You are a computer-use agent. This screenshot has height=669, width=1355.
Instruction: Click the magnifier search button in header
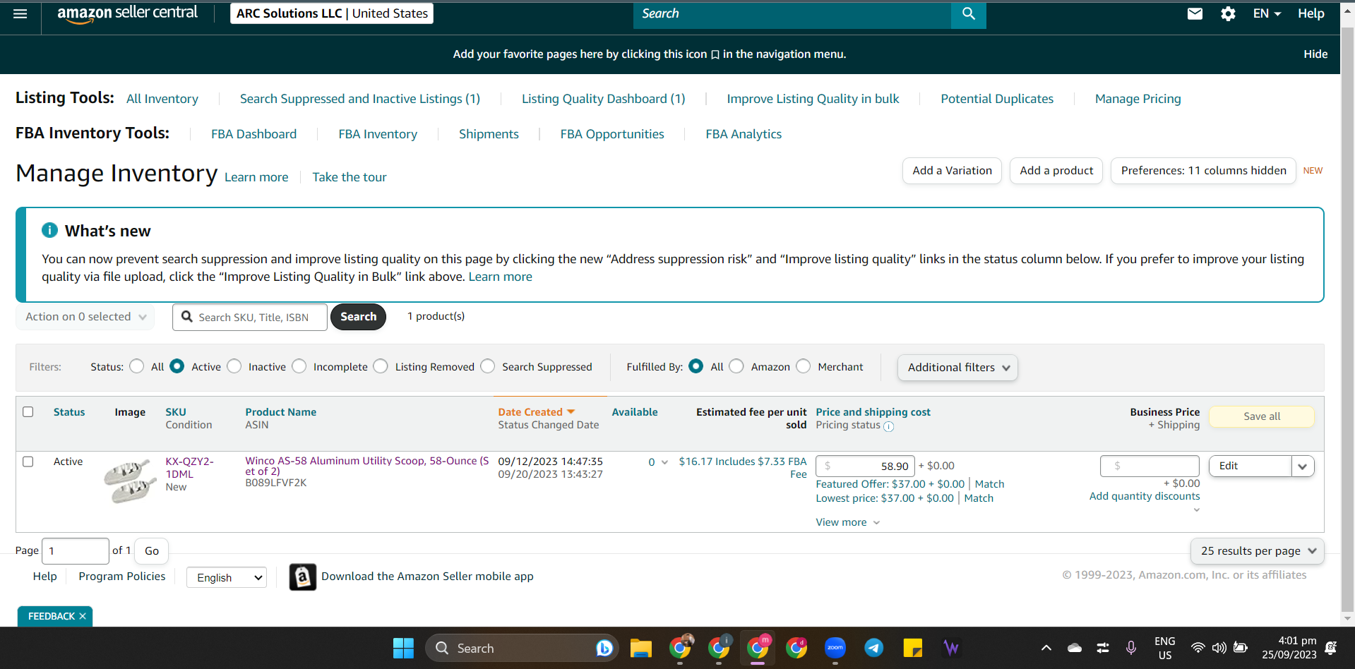point(968,14)
